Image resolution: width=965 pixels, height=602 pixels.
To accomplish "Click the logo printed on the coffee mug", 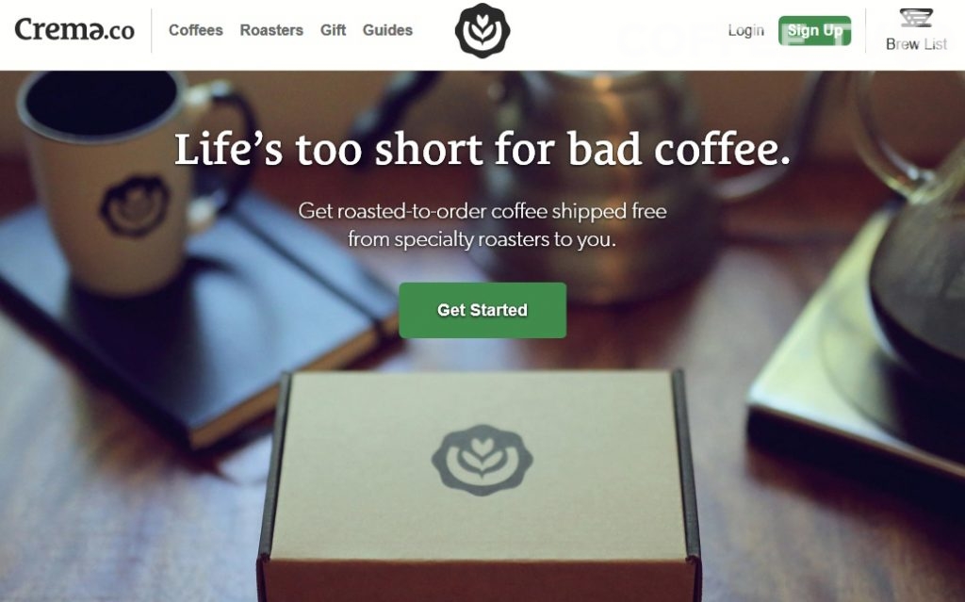I will 134,206.
